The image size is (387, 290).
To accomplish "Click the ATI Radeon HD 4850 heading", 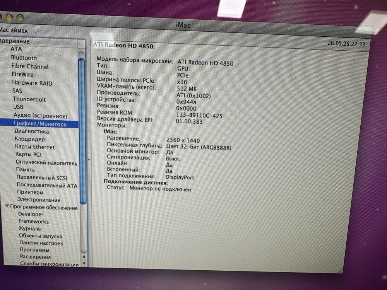I will pyautogui.click(x=124, y=45).
